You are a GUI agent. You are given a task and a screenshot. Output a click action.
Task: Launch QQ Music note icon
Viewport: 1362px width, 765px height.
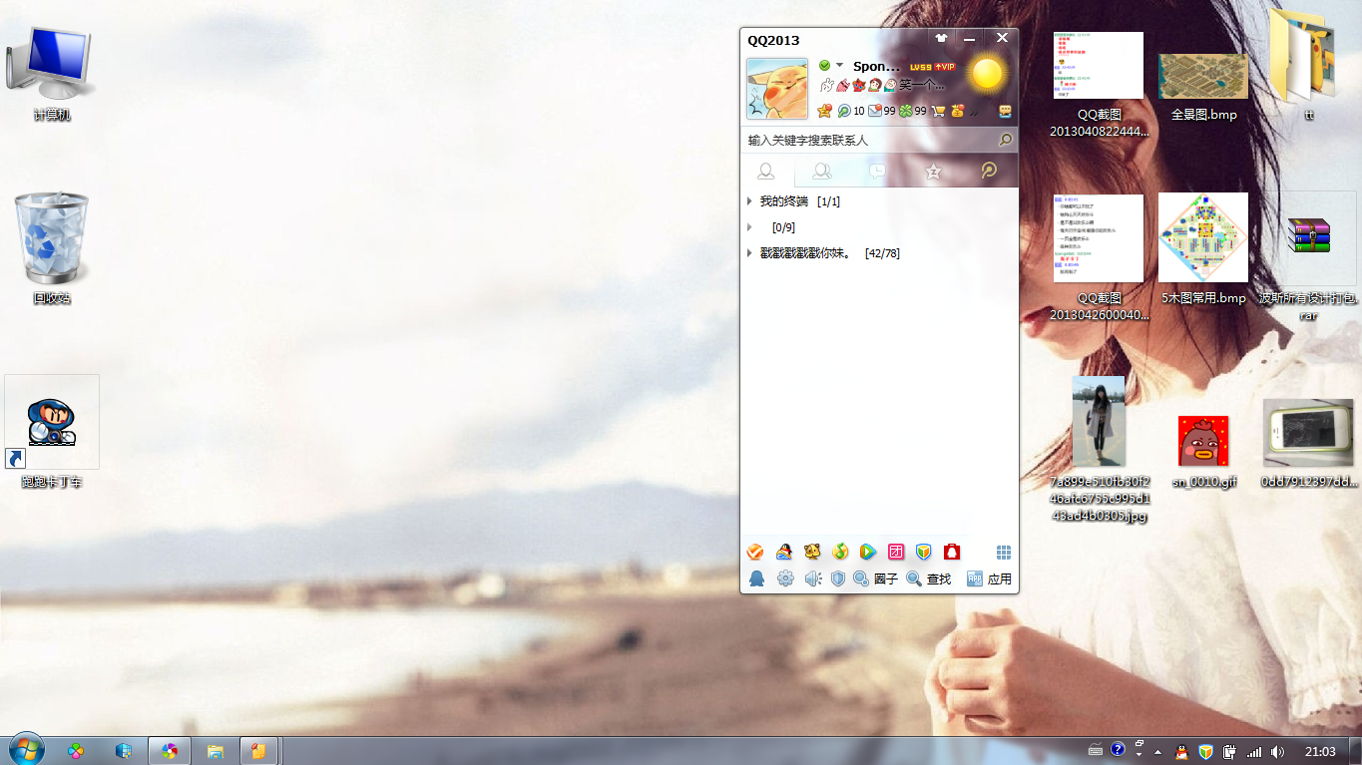(x=840, y=552)
